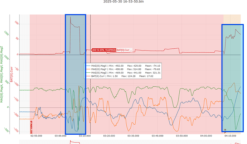Click the 03:40.000 time axis tick

pos(158,136)
